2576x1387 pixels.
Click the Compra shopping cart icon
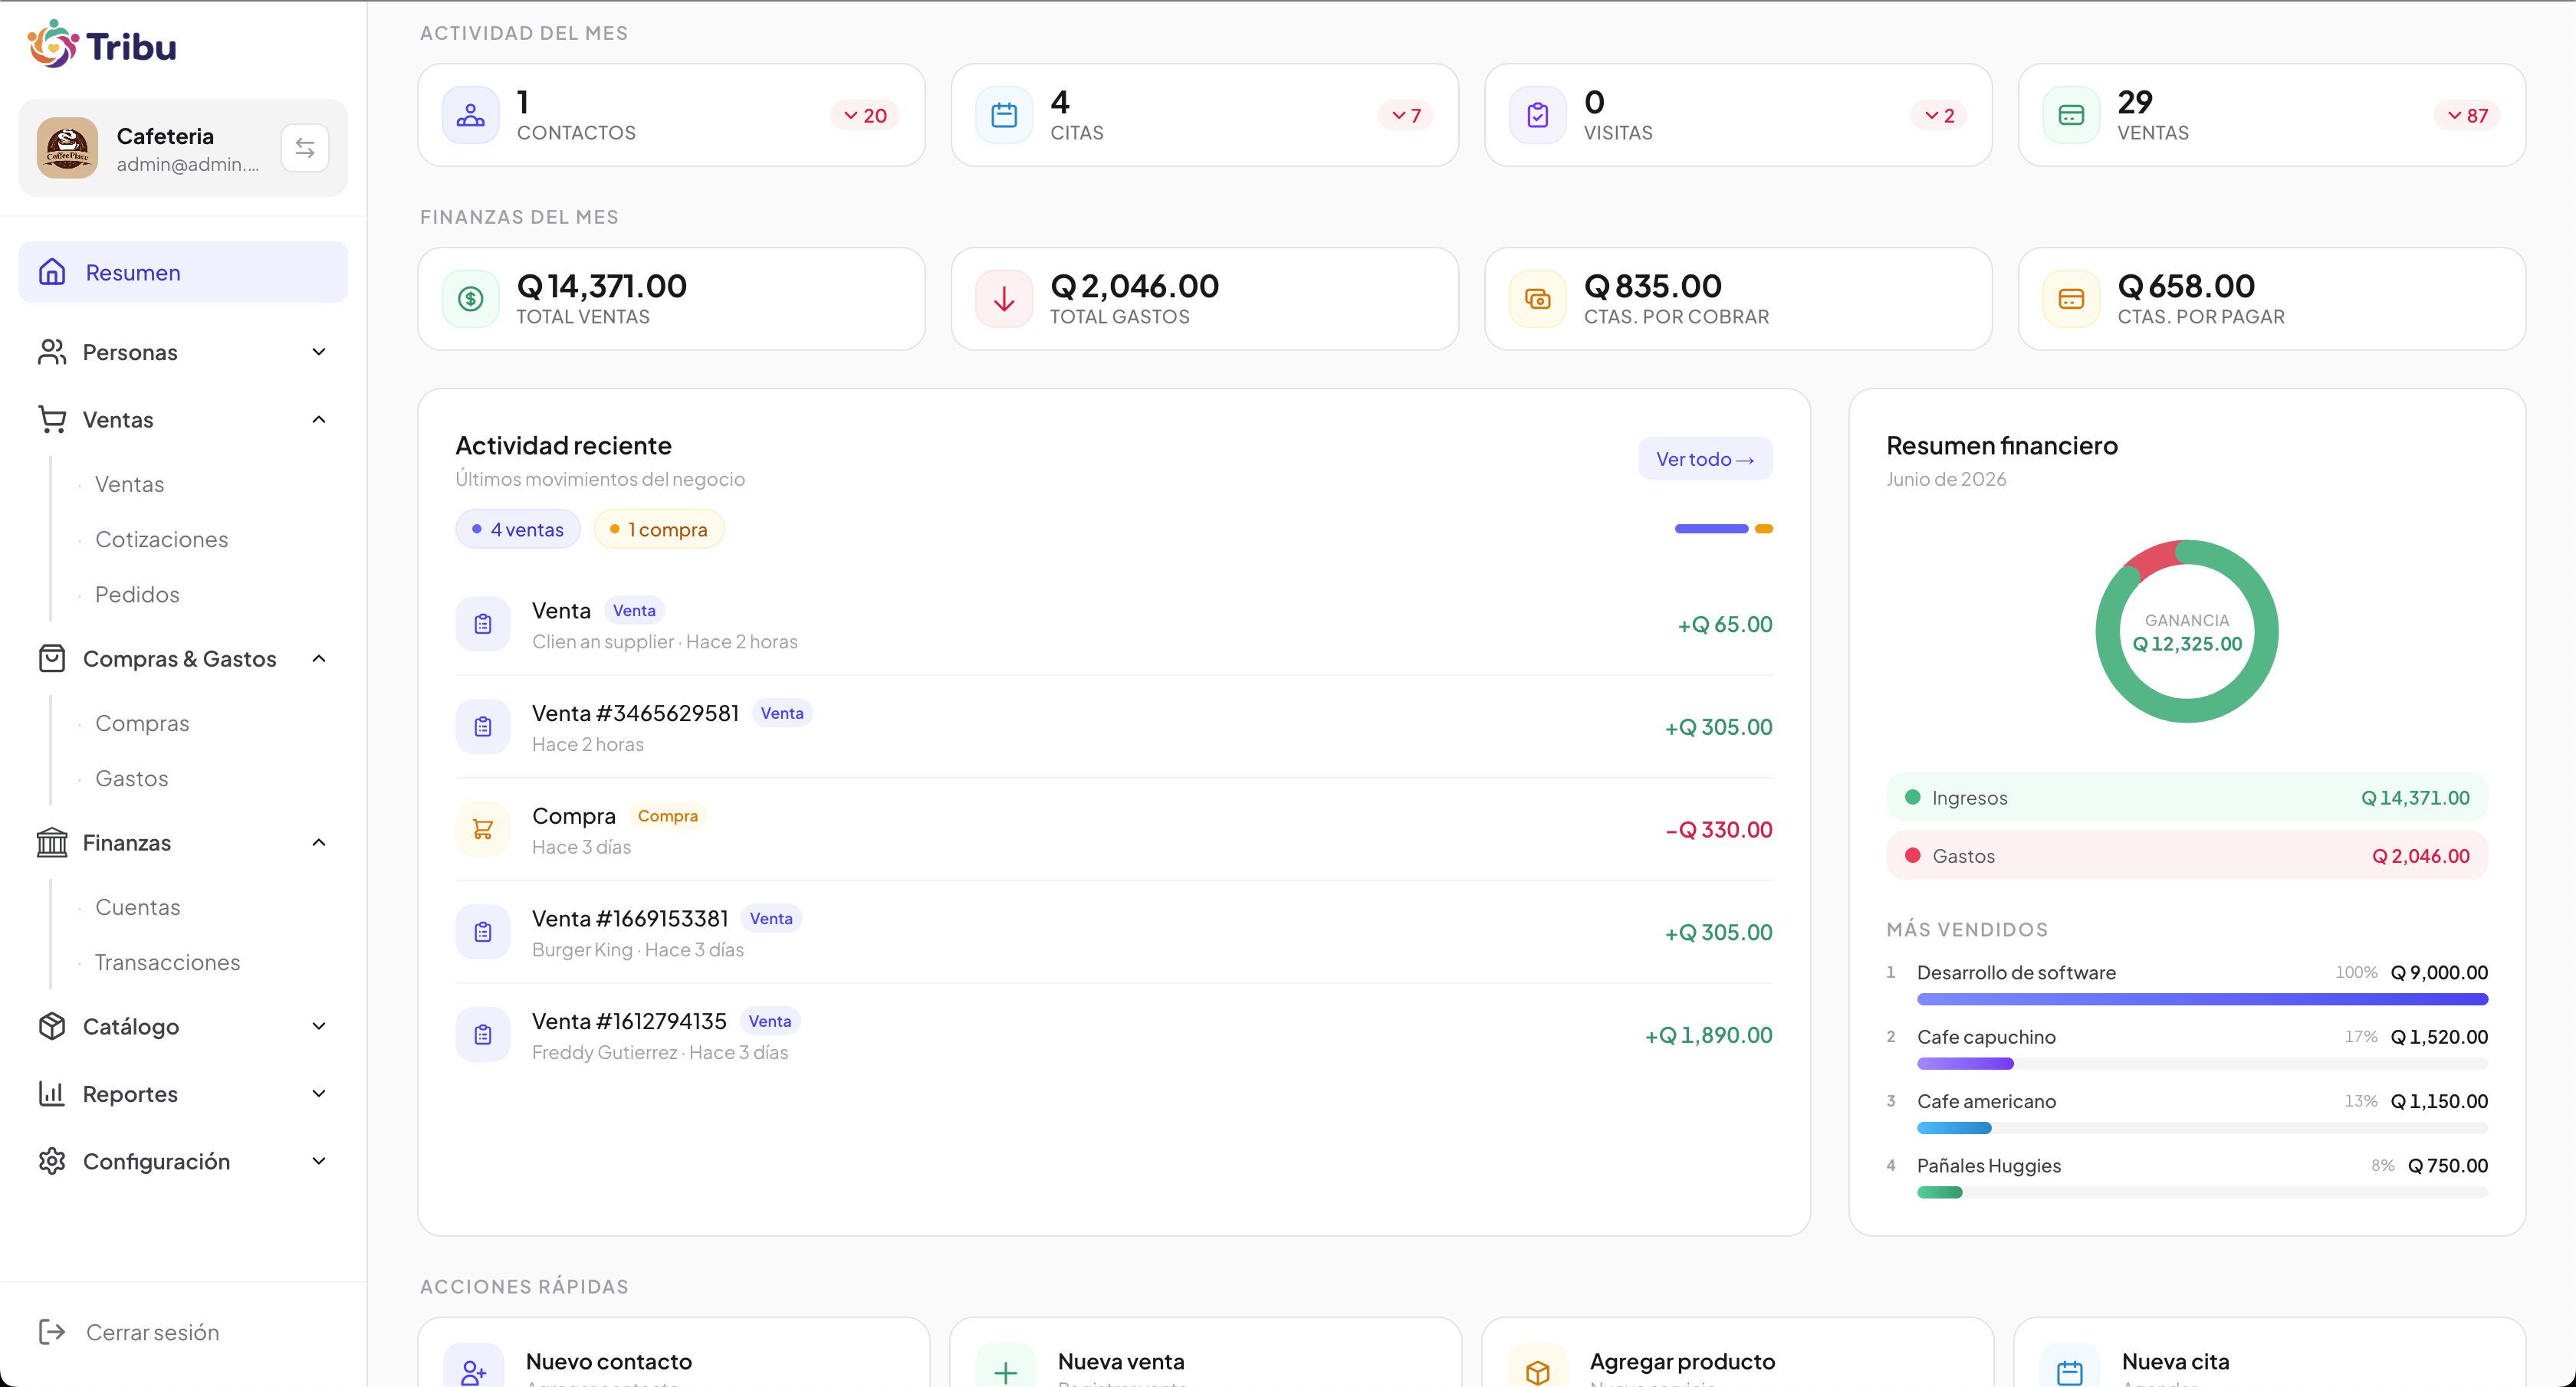tap(483, 829)
